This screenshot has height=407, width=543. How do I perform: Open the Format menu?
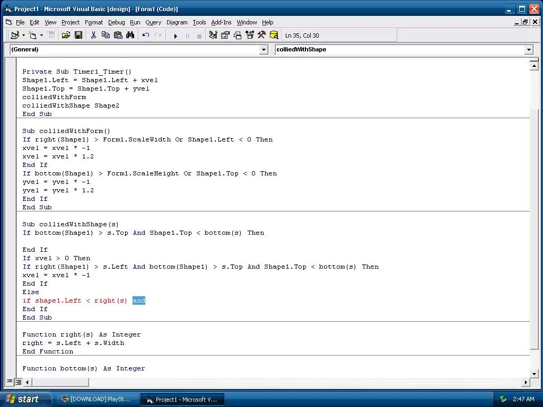coord(94,22)
